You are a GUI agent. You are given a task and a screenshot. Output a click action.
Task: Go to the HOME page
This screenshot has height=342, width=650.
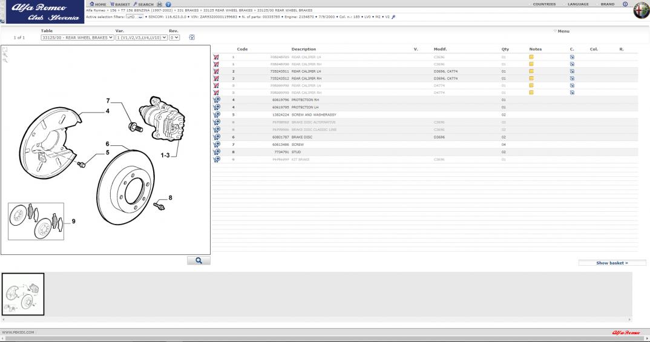(98, 4)
